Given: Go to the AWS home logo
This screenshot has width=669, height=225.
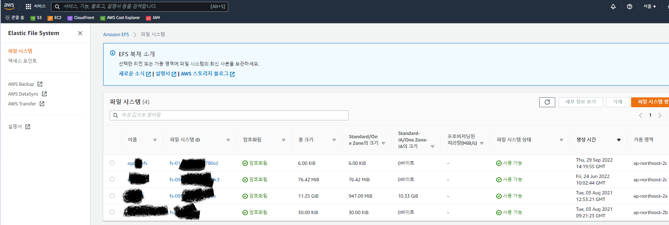Looking at the screenshot, I should [x=9, y=6].
